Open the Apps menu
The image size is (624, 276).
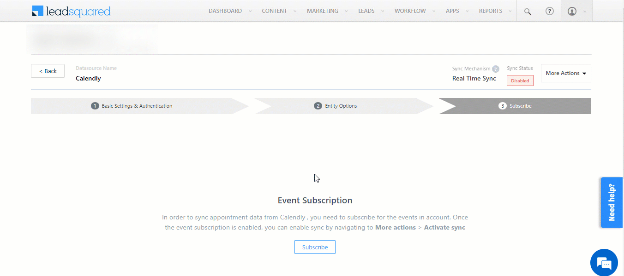(452, 11)
